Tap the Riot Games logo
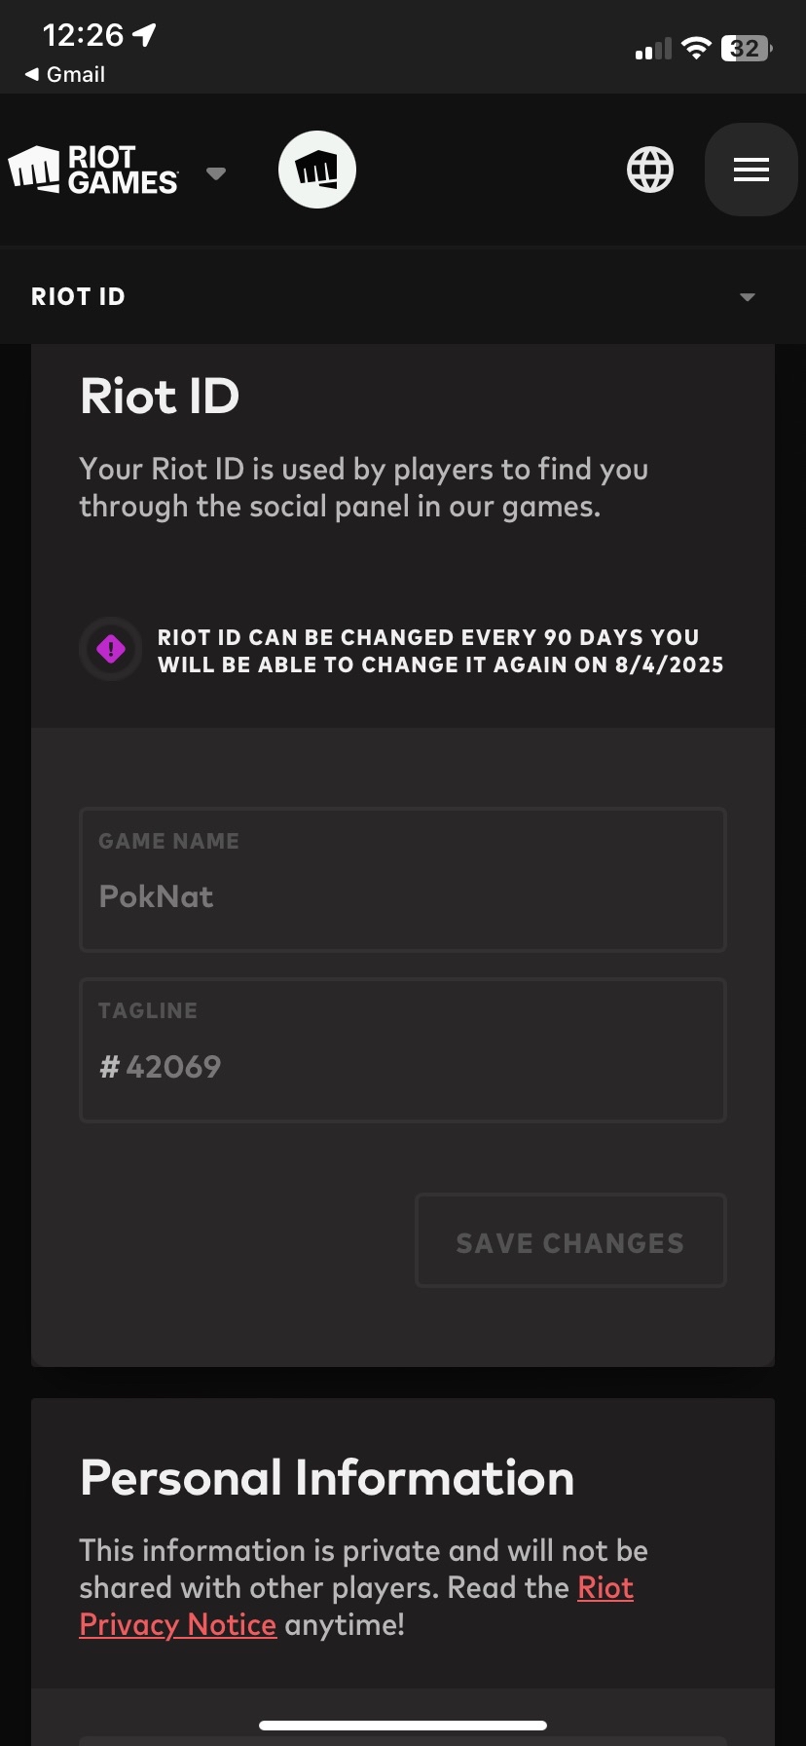The width and height of the screenshot is (806, 1746). (x=93, y=171)
